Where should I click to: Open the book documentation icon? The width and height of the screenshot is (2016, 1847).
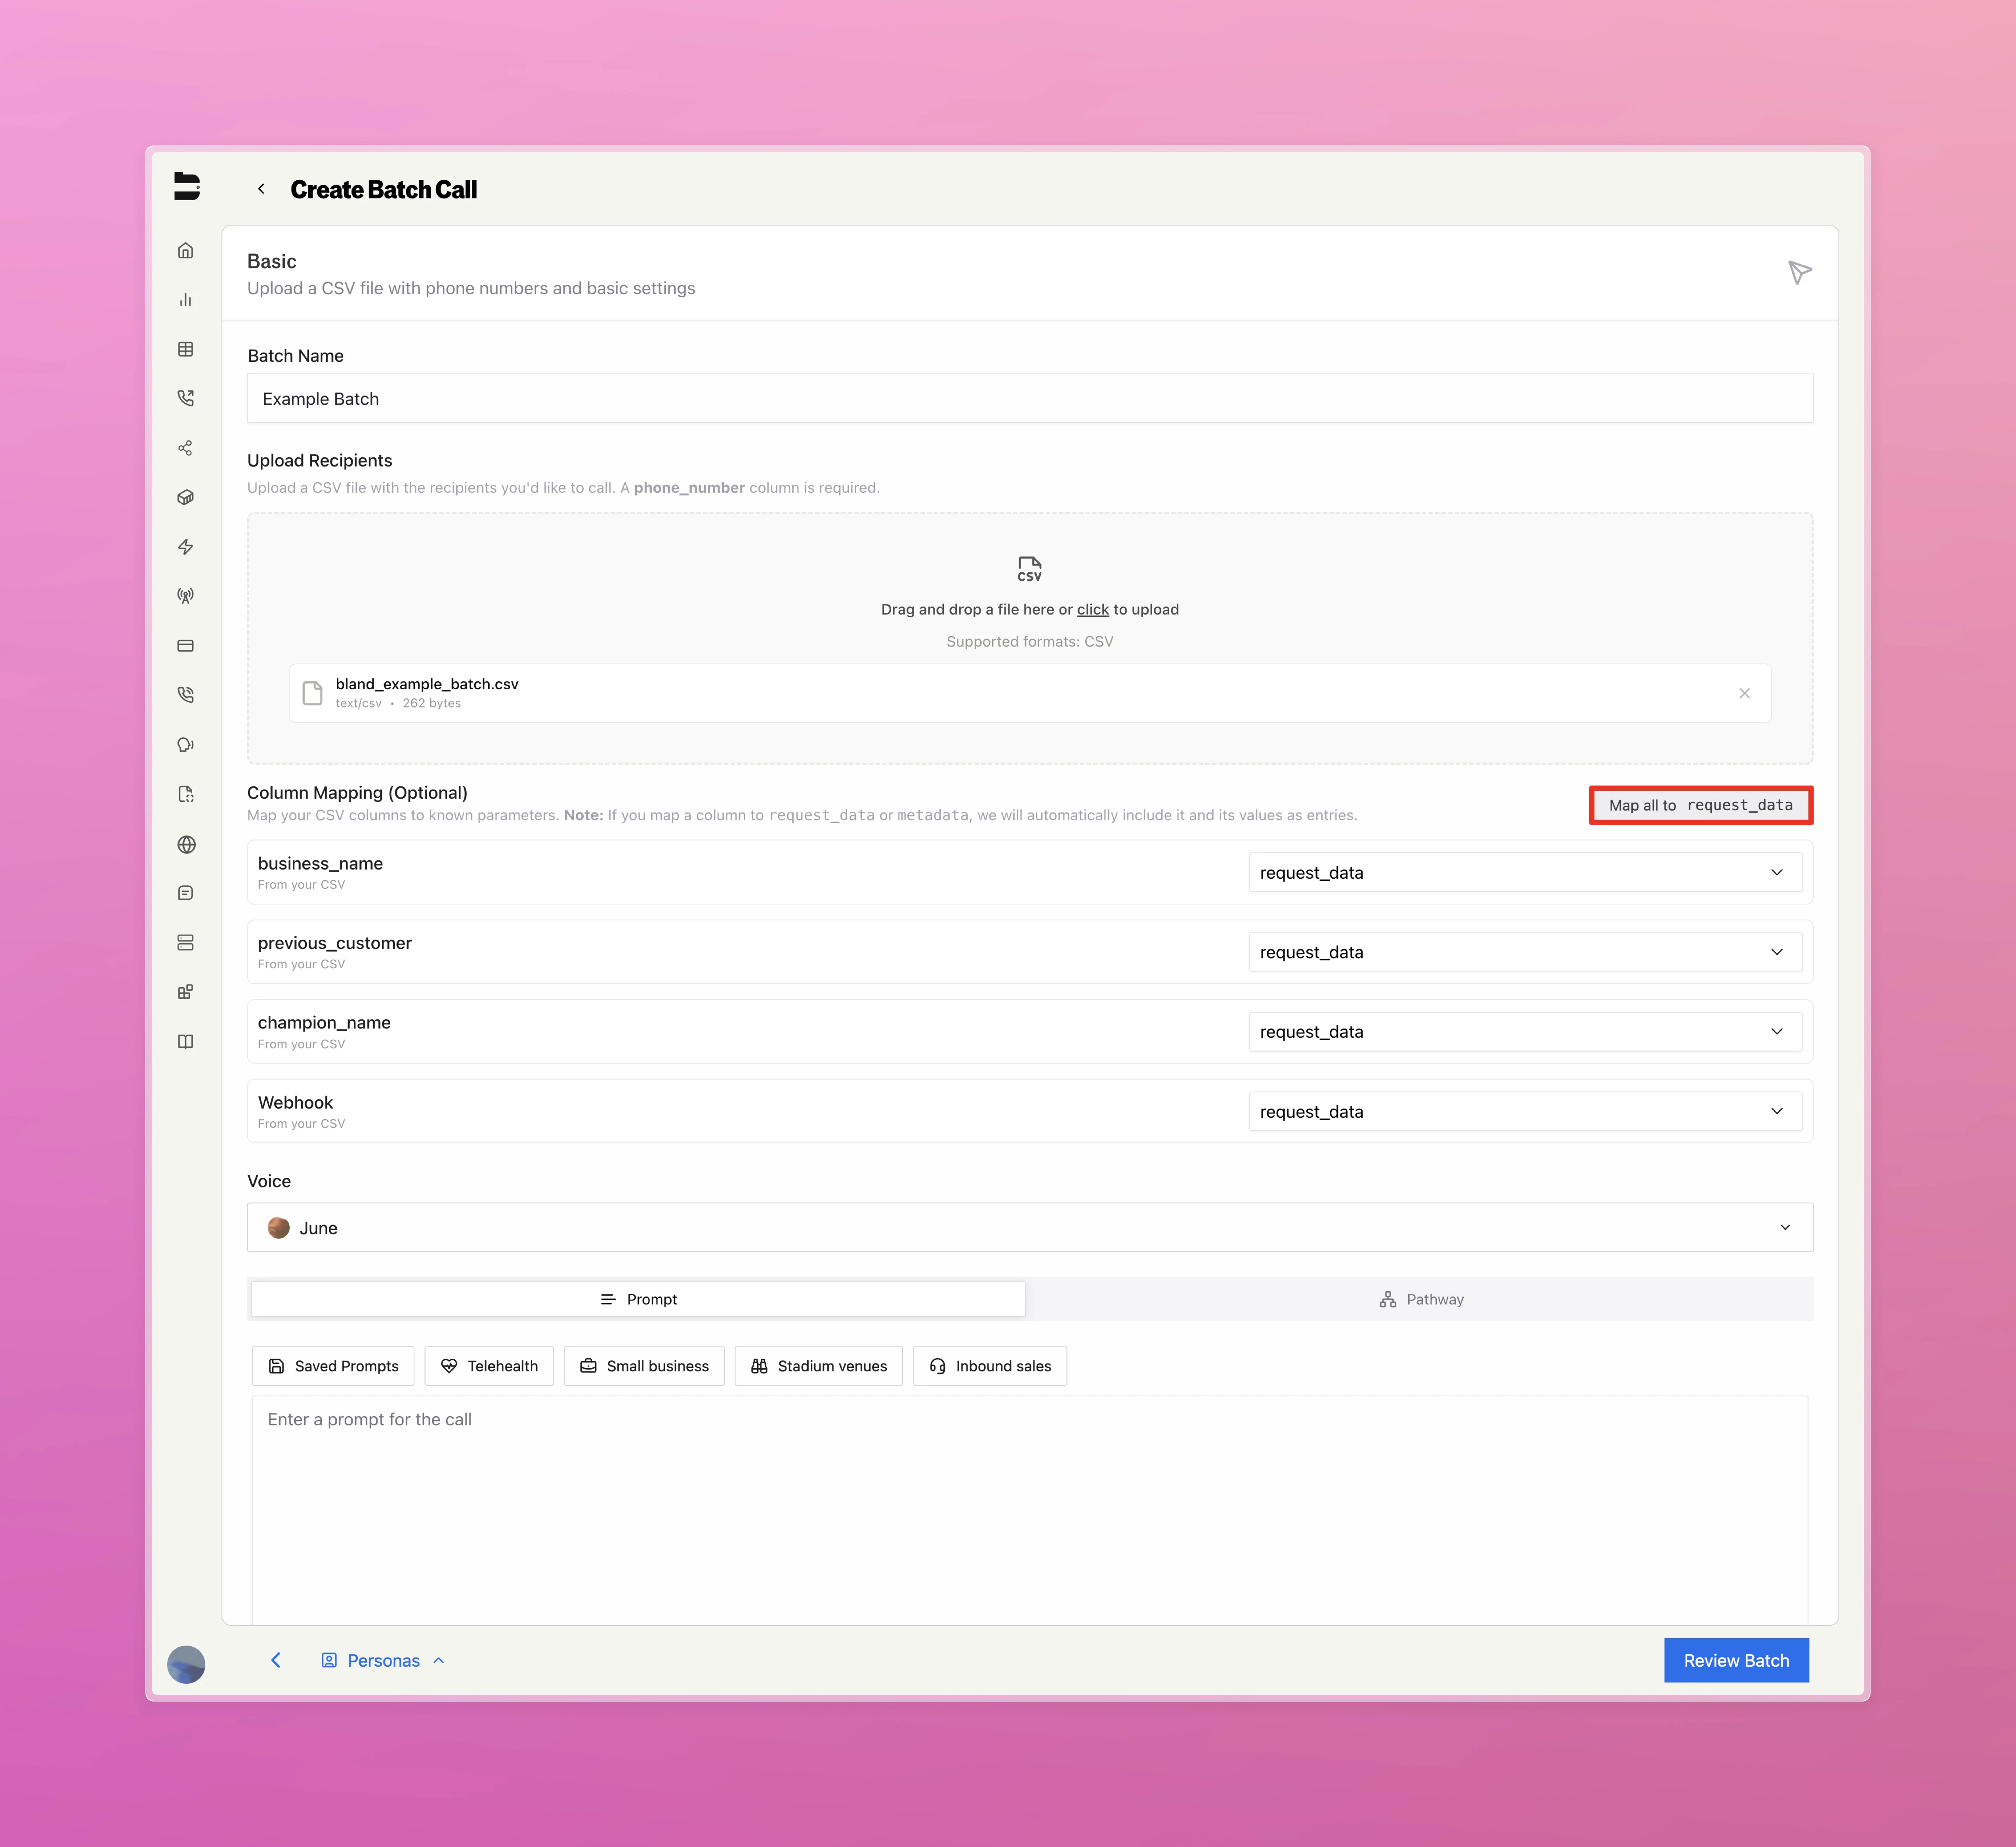(185, 1042)
